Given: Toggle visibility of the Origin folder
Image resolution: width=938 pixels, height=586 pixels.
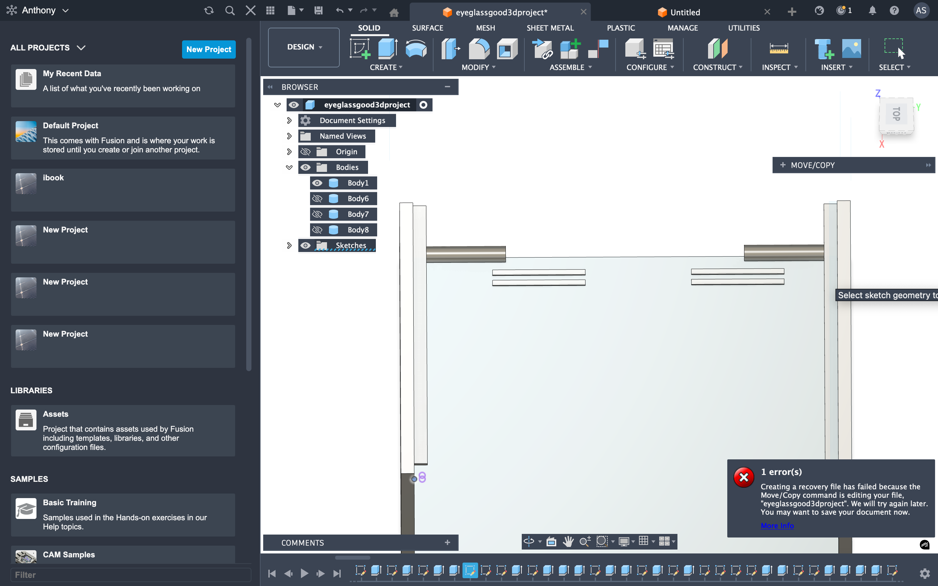Looking at the screenshot, I should click(x=306, y=152).
